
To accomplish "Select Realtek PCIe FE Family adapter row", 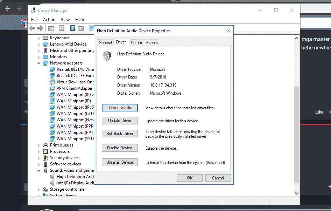I will [x=72, y=76].
